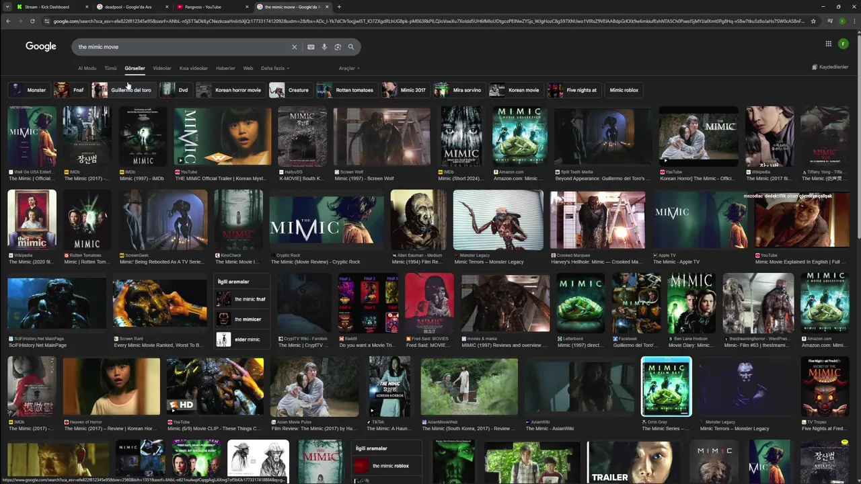Image resolution: width=861 pixels, height=484 pixels.
Task: Filter by the Mimic roblox chip
Action: tap(624, 90)
